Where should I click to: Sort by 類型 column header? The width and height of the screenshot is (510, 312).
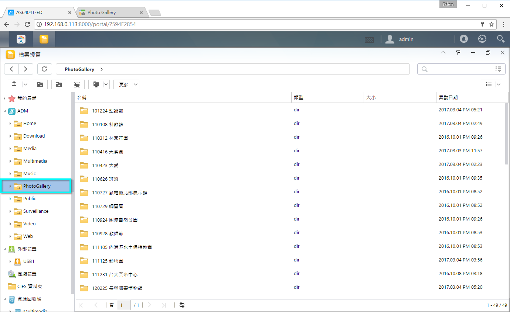(327, 97)
